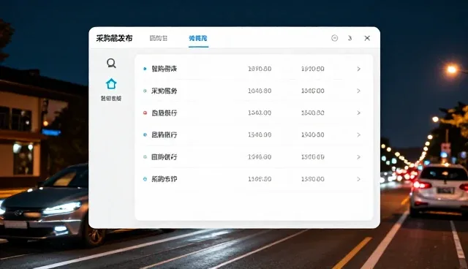Click the red status dot in the list
Image resolution: width=468 pixels, height=269 pixels.
pos(145,113)
